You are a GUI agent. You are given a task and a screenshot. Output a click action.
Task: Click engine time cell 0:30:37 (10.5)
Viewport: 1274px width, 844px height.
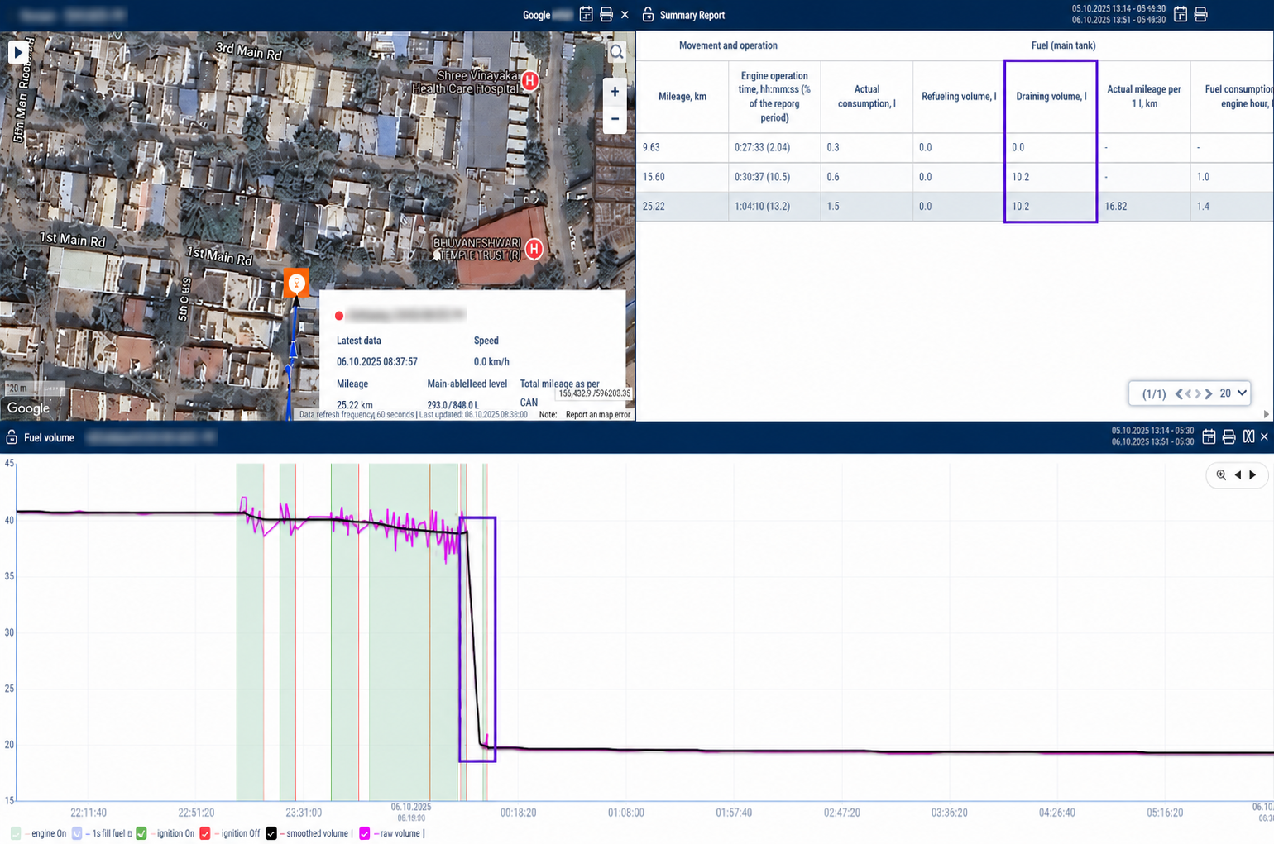click(x=774, y=177)
